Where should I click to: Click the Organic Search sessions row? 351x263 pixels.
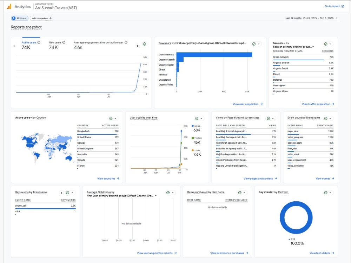(303, 63)
